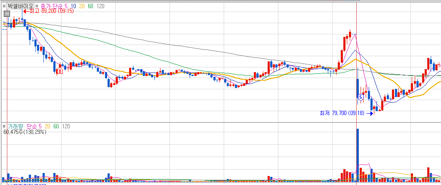
Task: Select the gray 120 label in price pane
Action: pos(100,6)
